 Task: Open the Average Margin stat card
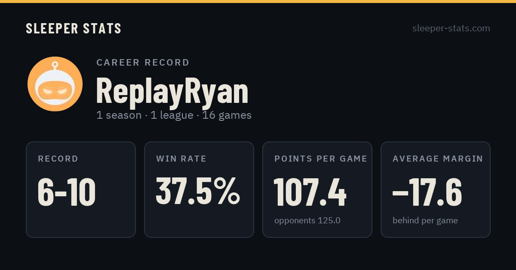(436, 189)
